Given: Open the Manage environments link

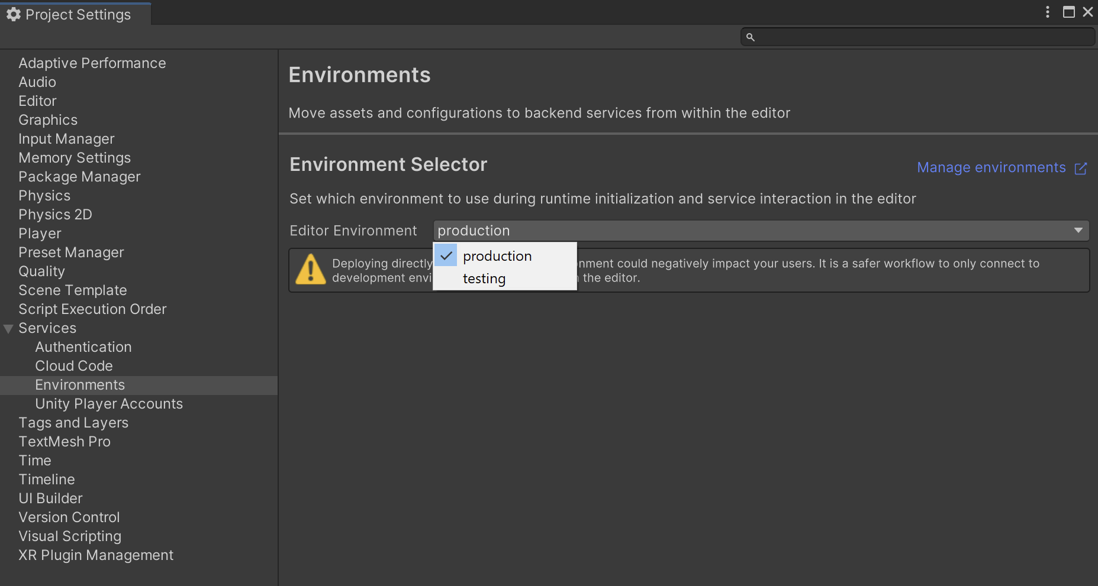Looking at the screenshot, I should tap(991, 168).
